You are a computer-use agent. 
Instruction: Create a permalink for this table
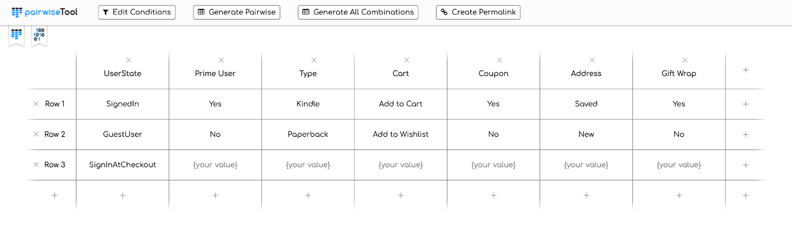[x=478, y=12]
